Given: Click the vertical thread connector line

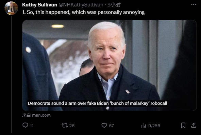Looking at the screenshot, I should pos(11,75).
